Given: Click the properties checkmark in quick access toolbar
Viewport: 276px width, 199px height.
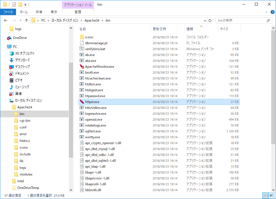Looking at the screenshot, I should pyautogui.click(x=14, y=4).
